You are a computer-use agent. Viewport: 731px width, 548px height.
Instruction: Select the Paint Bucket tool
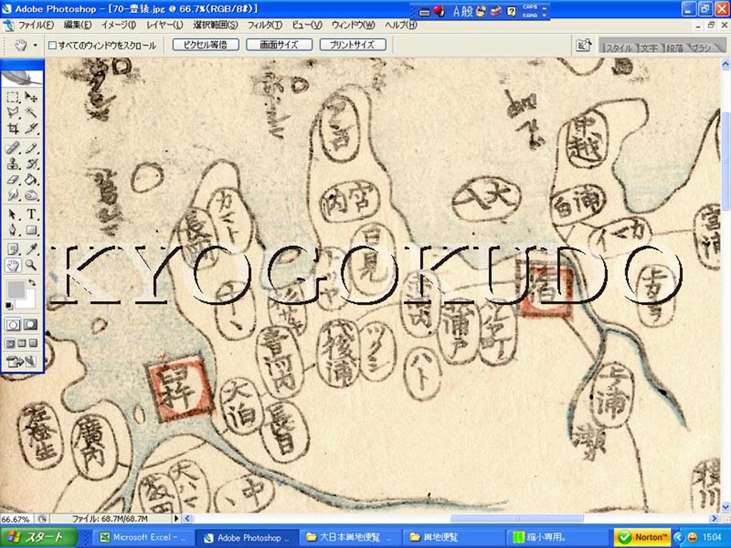31,179
